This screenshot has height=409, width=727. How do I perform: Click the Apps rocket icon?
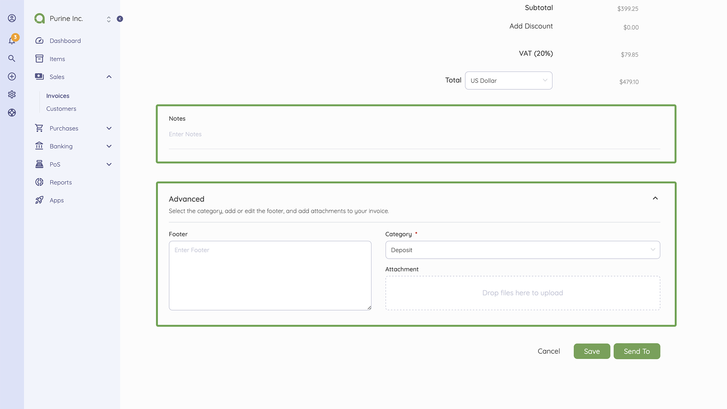pos(39,200)
